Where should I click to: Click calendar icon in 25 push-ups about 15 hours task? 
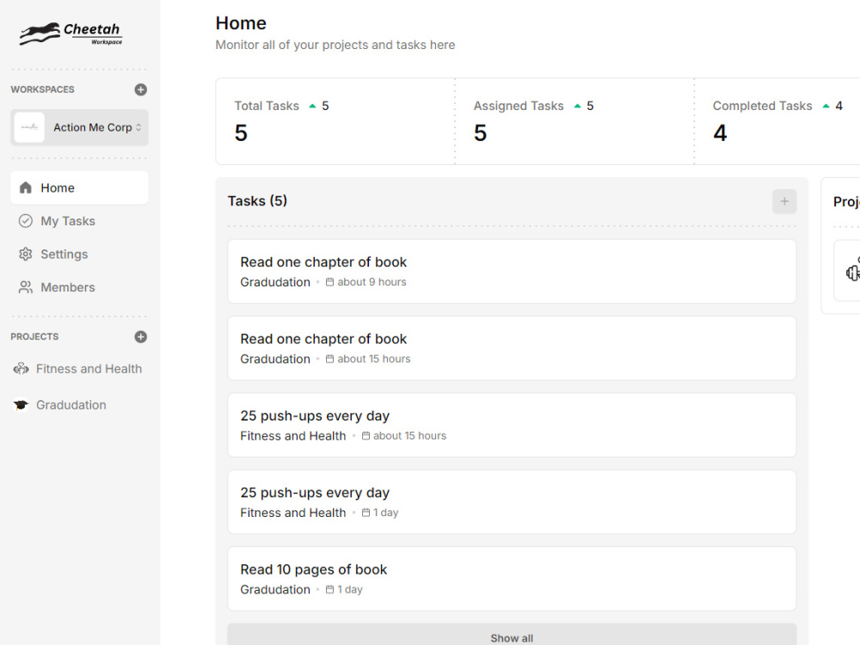coord(365,435)
